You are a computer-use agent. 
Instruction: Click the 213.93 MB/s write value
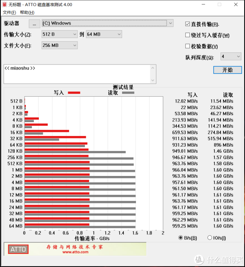pos(185,120)
